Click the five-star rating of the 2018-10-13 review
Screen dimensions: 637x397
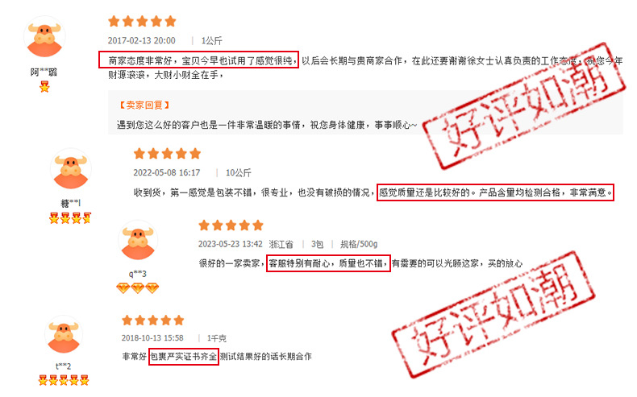(x=153, y=320)
